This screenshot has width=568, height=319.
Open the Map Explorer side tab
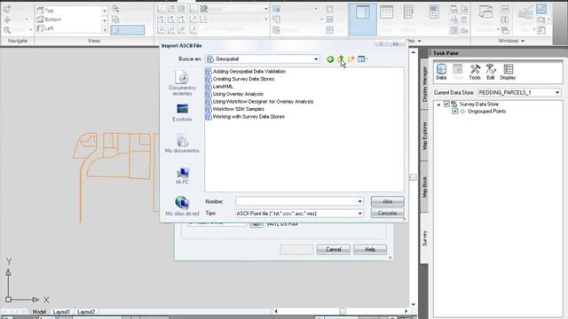click(424, 136)
